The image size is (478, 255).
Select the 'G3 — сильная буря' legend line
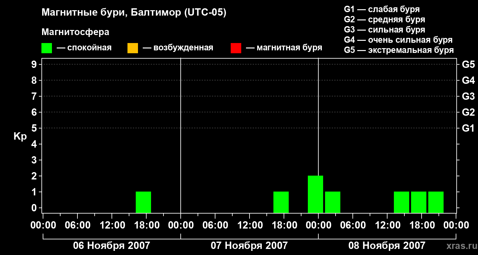(384, 30)
